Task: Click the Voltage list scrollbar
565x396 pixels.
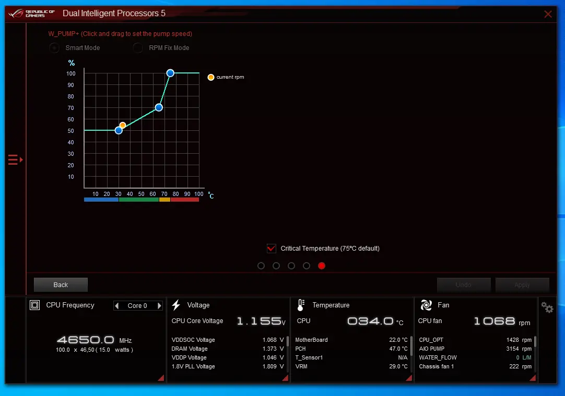Action: click(288, 342)
